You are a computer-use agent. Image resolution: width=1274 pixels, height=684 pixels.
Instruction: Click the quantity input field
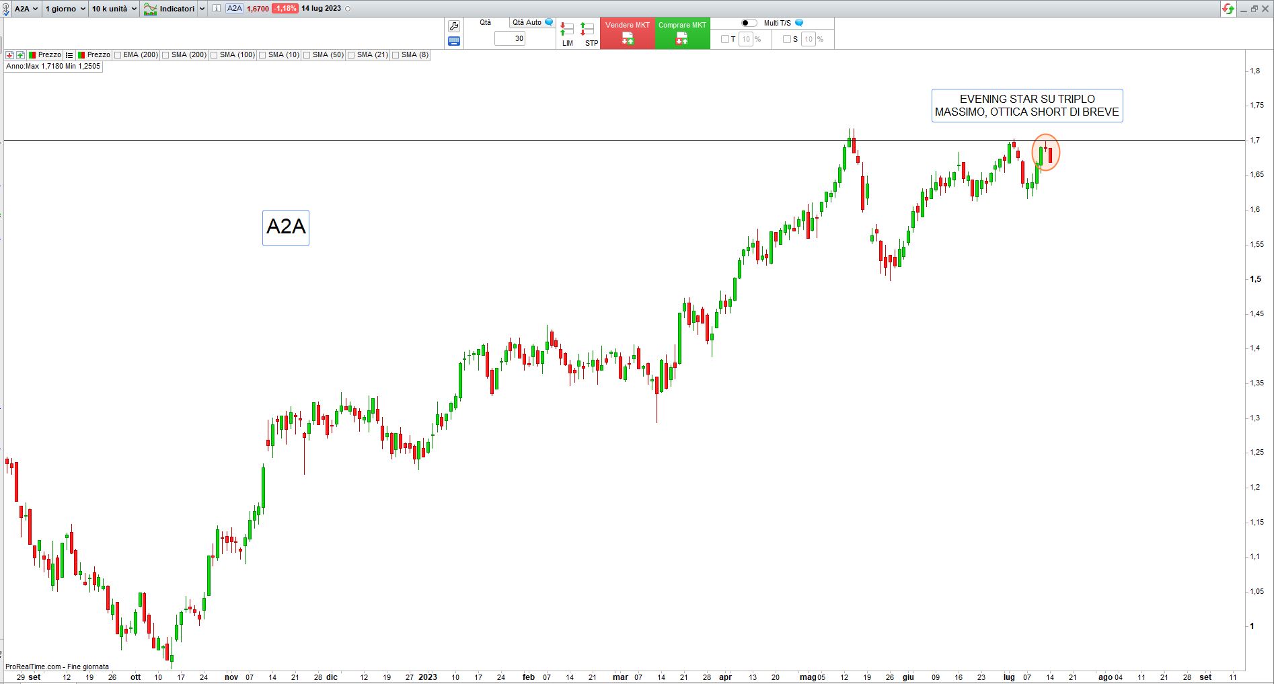tap(510, 39)
